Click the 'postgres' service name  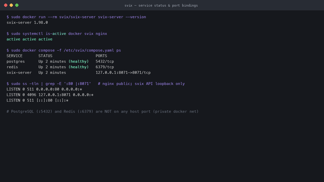(x=16, y=61)
